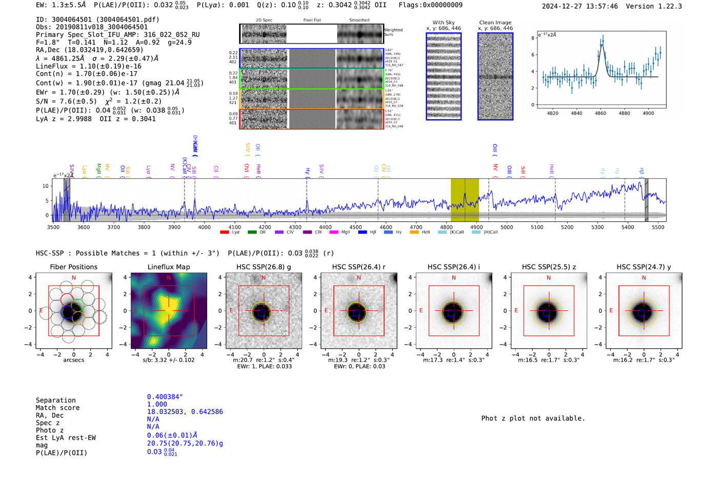Click the Obs: 20190811v018_3004064501 text
The image size is (718, 488).
92,27
